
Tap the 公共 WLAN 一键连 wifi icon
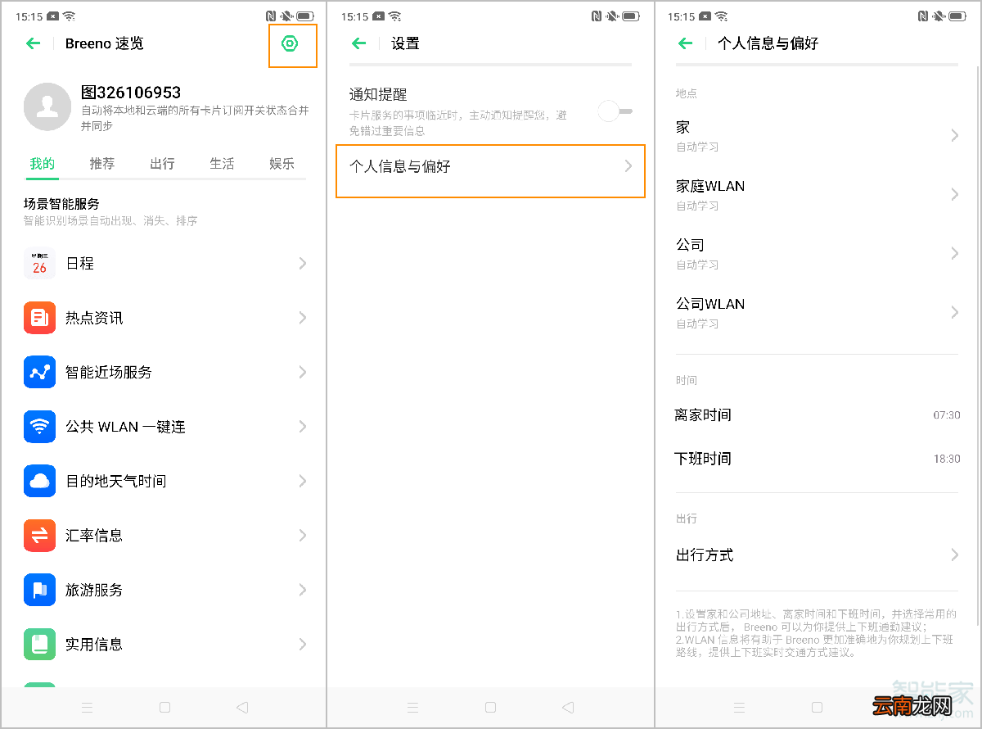[39, 427]
